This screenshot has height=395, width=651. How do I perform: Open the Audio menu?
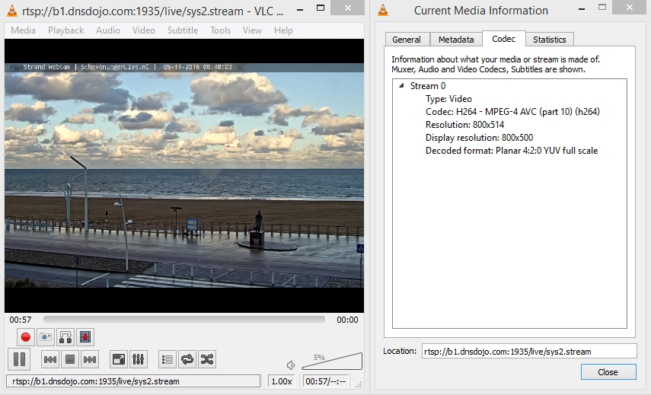[x=108, y=30]
